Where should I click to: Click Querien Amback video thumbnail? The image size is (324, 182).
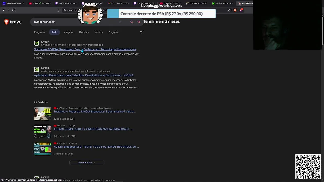(x=43, y=113)
